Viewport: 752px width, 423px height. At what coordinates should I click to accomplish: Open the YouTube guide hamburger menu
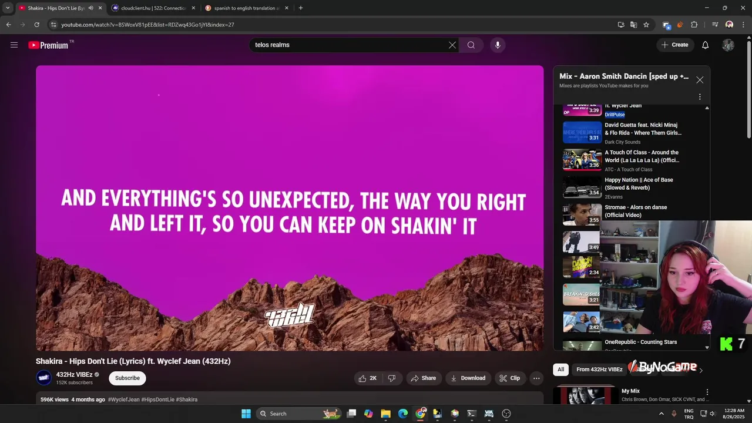14,45
